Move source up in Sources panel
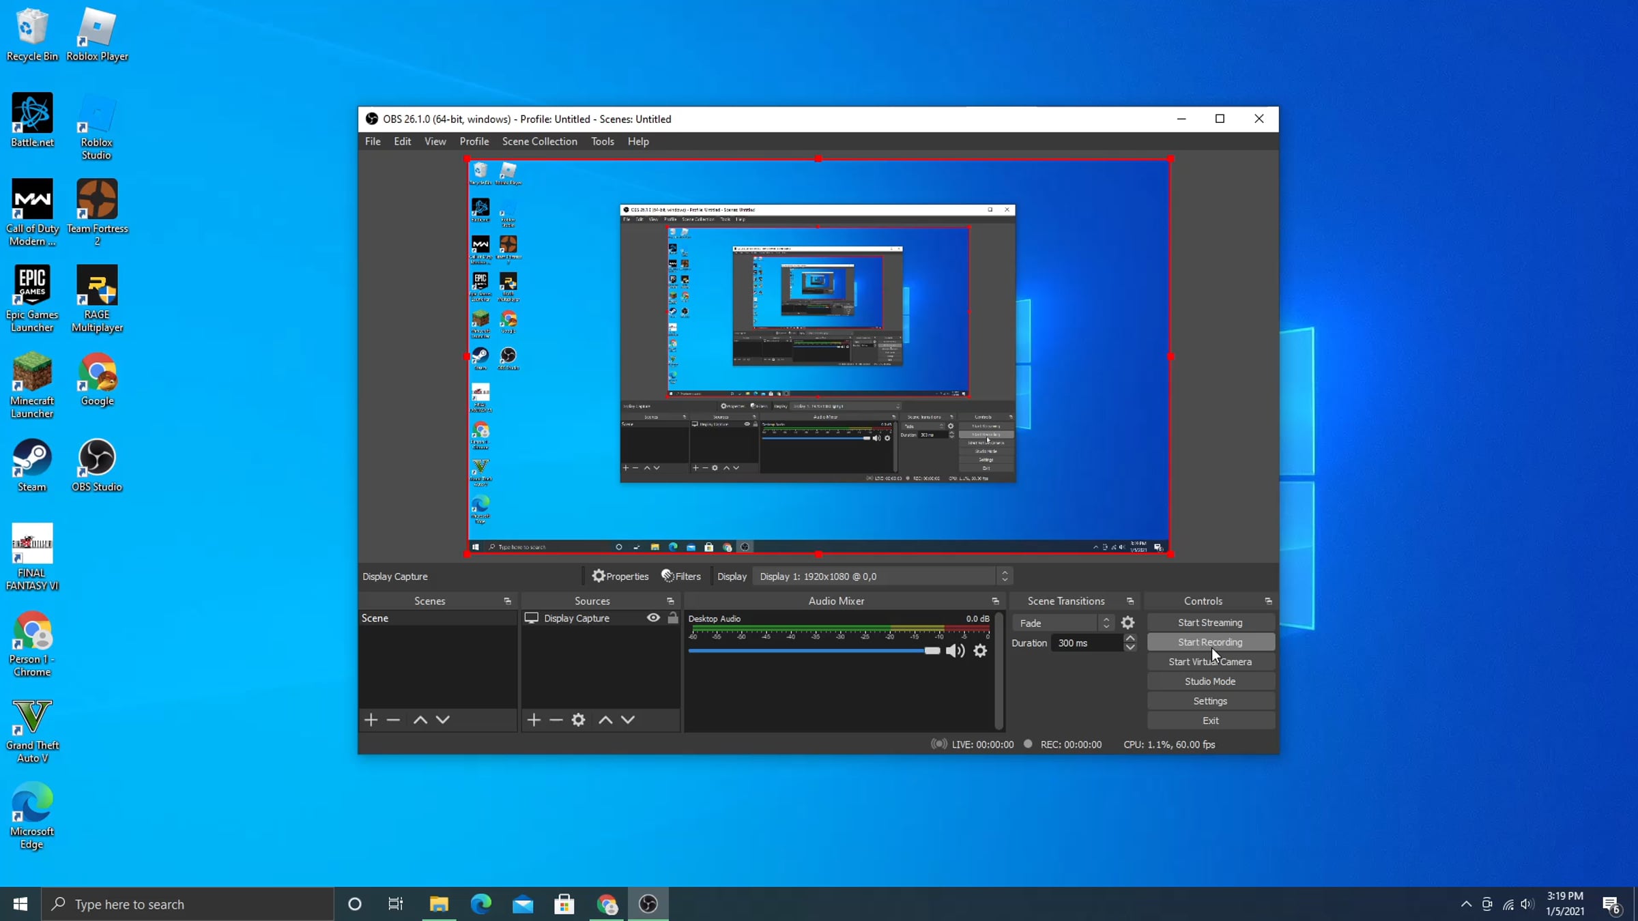Viewport: 1638px width, 921px height. click(x=605, y=720)
